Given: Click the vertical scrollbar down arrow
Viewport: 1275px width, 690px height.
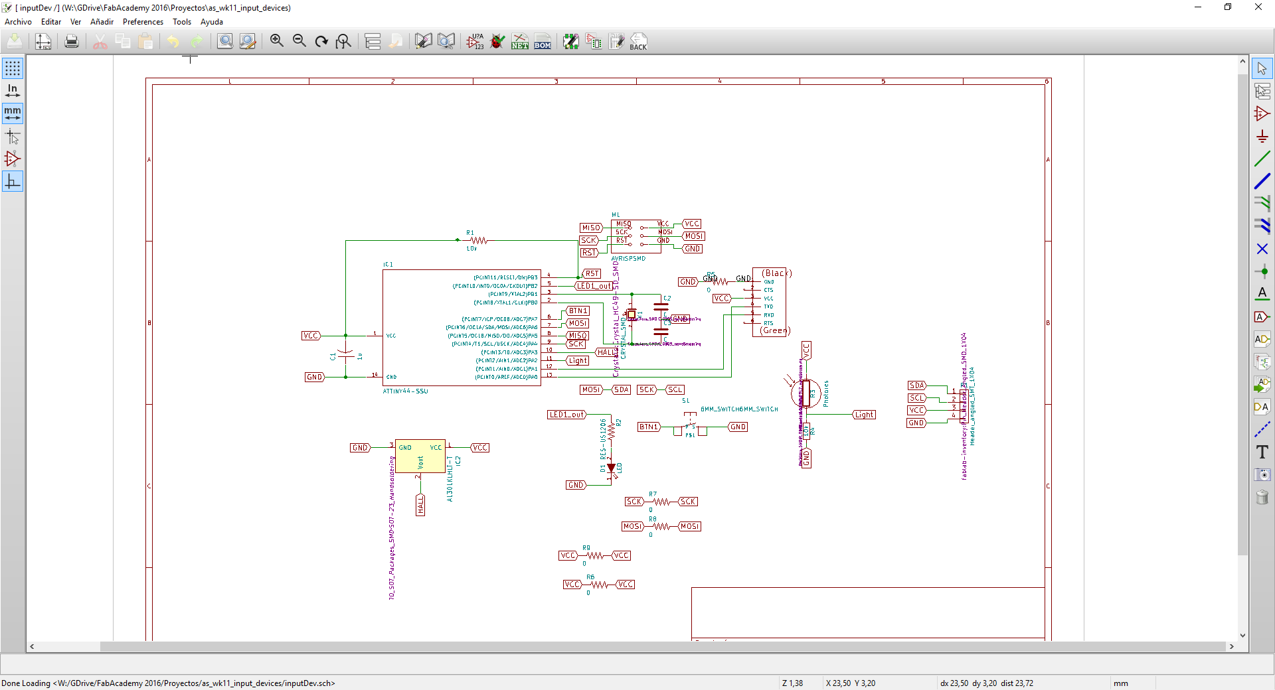Looking at the screenshot, I should [1242, 636].
